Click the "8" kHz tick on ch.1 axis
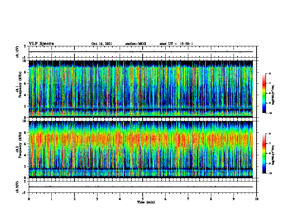289x223 pixels. point(26,72)
